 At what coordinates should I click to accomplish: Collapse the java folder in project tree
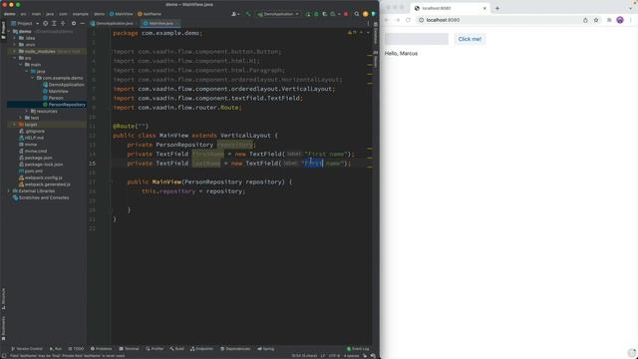[x=27, y=71]
